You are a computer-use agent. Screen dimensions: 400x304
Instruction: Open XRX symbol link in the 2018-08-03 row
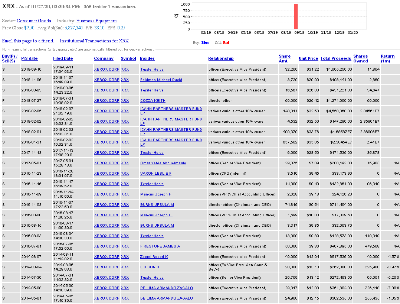[125, 90]
